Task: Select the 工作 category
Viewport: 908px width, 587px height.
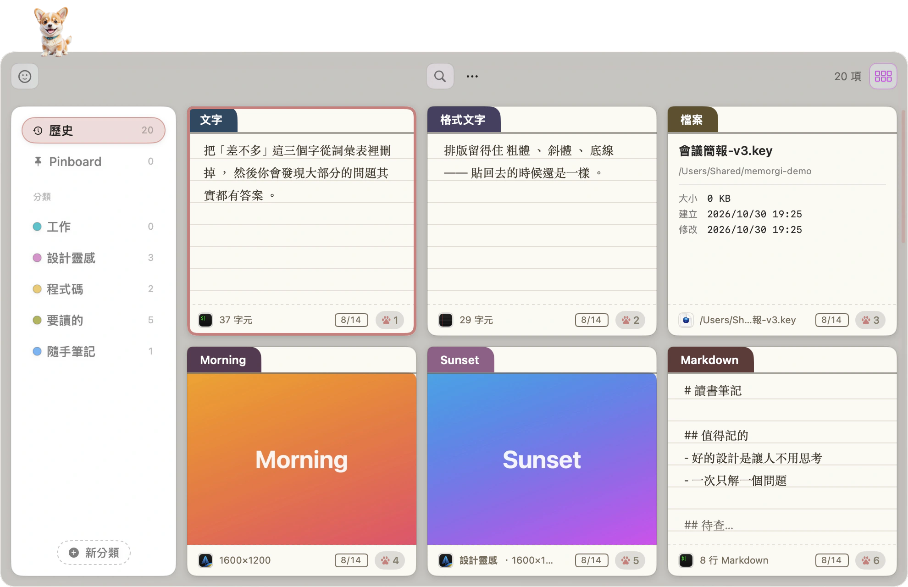Action: pos(94,227)
